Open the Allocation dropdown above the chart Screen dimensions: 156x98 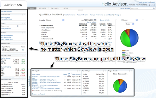coord(130,20)
